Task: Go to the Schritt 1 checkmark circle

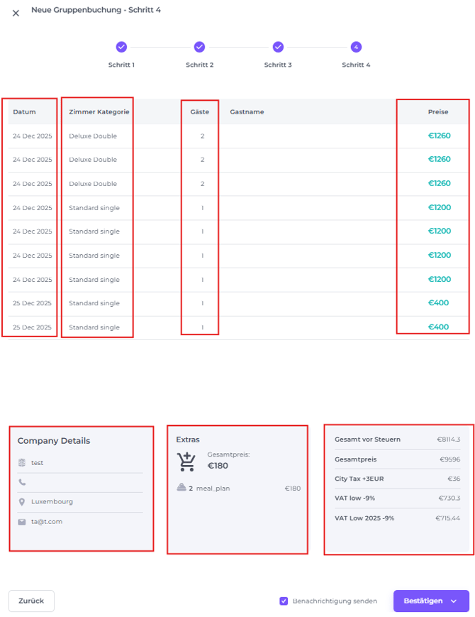Action: point(121,47)
